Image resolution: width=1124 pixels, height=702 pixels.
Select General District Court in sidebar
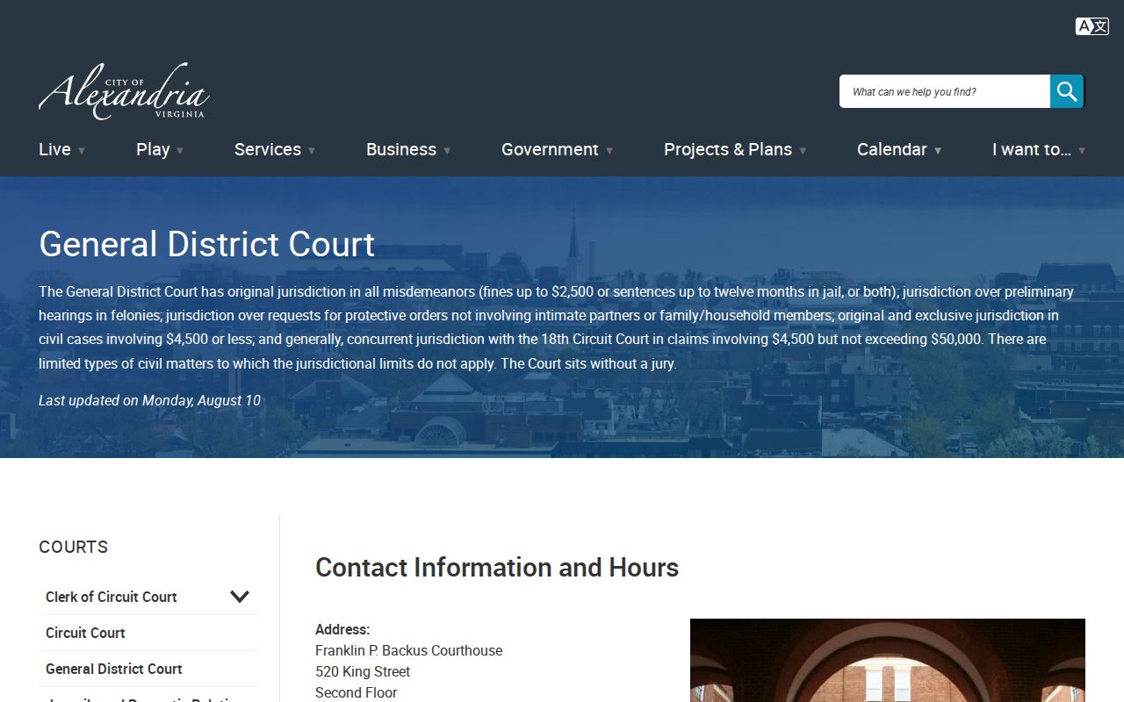pyautogui.click(x=114, y=669)
